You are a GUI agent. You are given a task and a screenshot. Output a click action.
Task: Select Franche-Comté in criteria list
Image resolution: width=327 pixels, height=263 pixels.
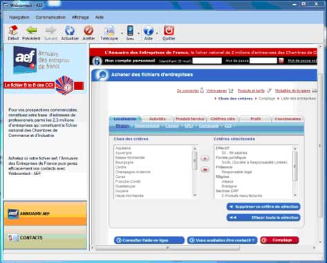pos(128,181)
